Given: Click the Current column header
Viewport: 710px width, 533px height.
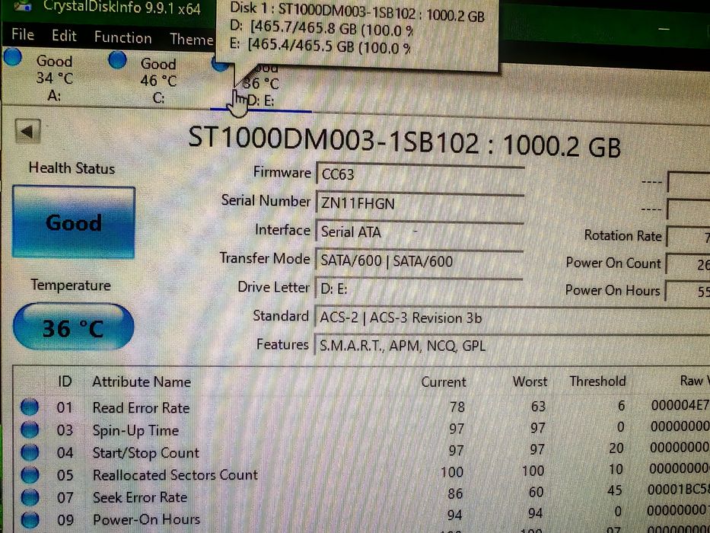Looking at the screenshot, I should pyautogui.click(x=444, y=381).
